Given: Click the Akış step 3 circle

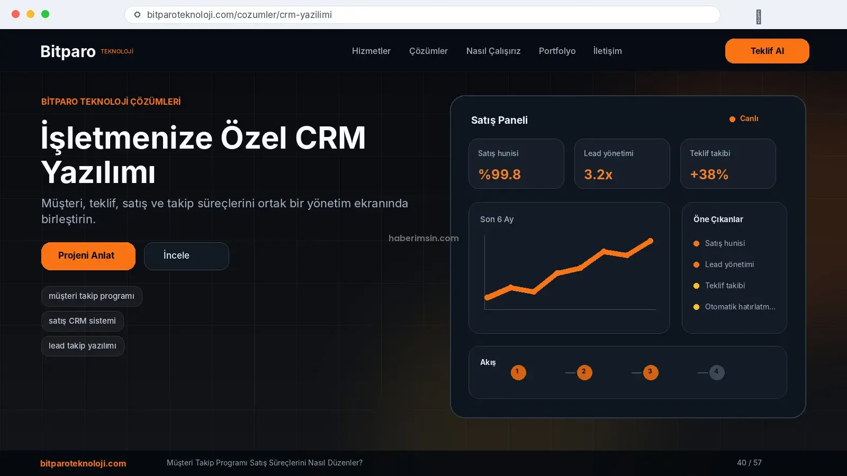Looking at the screenshot, I should 651,372.
